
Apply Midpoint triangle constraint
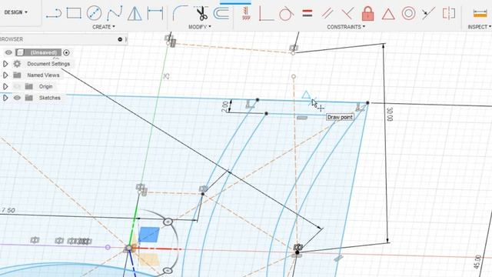[388, 14]
